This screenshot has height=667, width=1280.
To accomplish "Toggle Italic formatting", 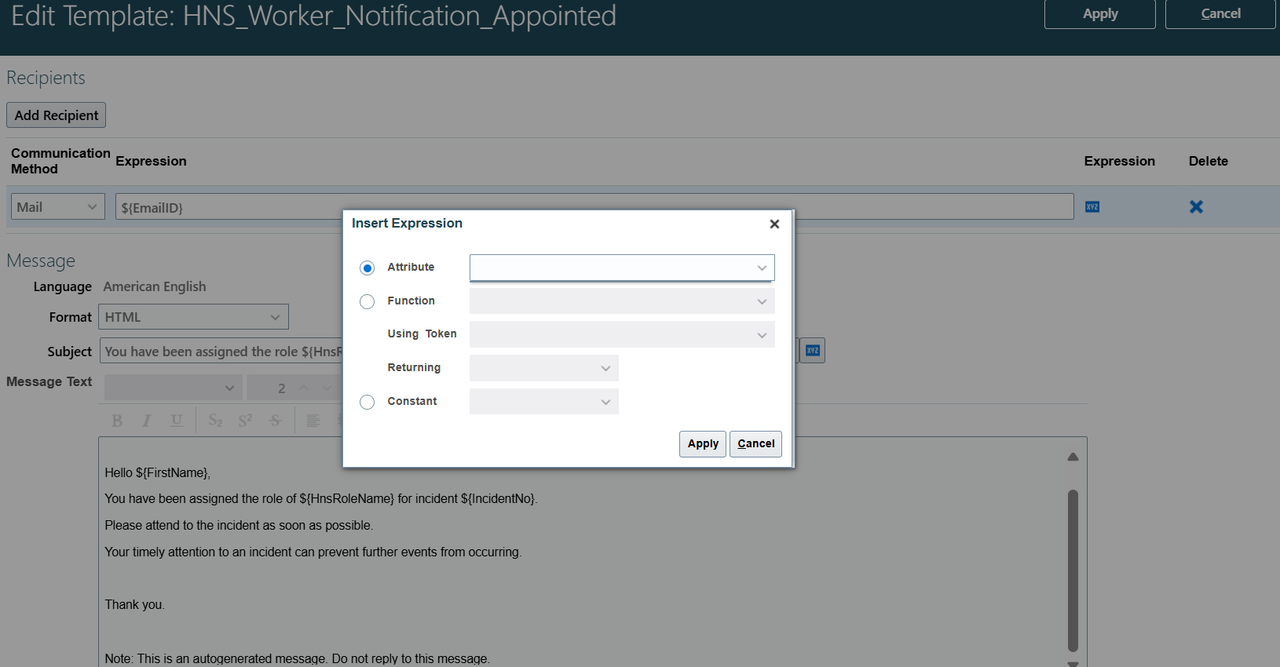I will (147, 421).
